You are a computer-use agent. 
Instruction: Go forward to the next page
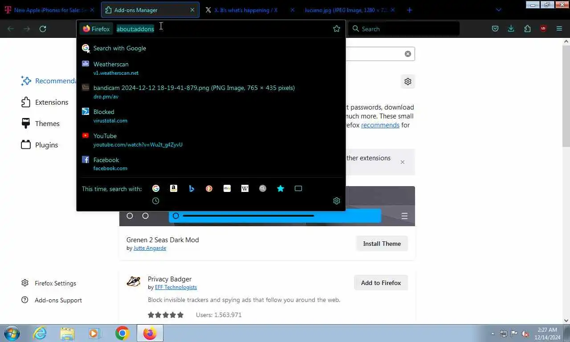point(27,29)
